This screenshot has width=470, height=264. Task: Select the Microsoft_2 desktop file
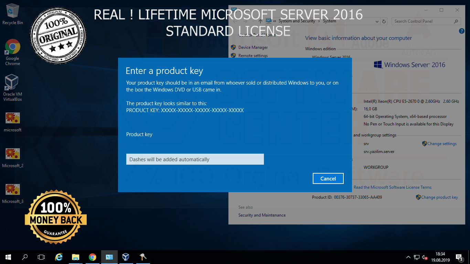coord(13,158)
